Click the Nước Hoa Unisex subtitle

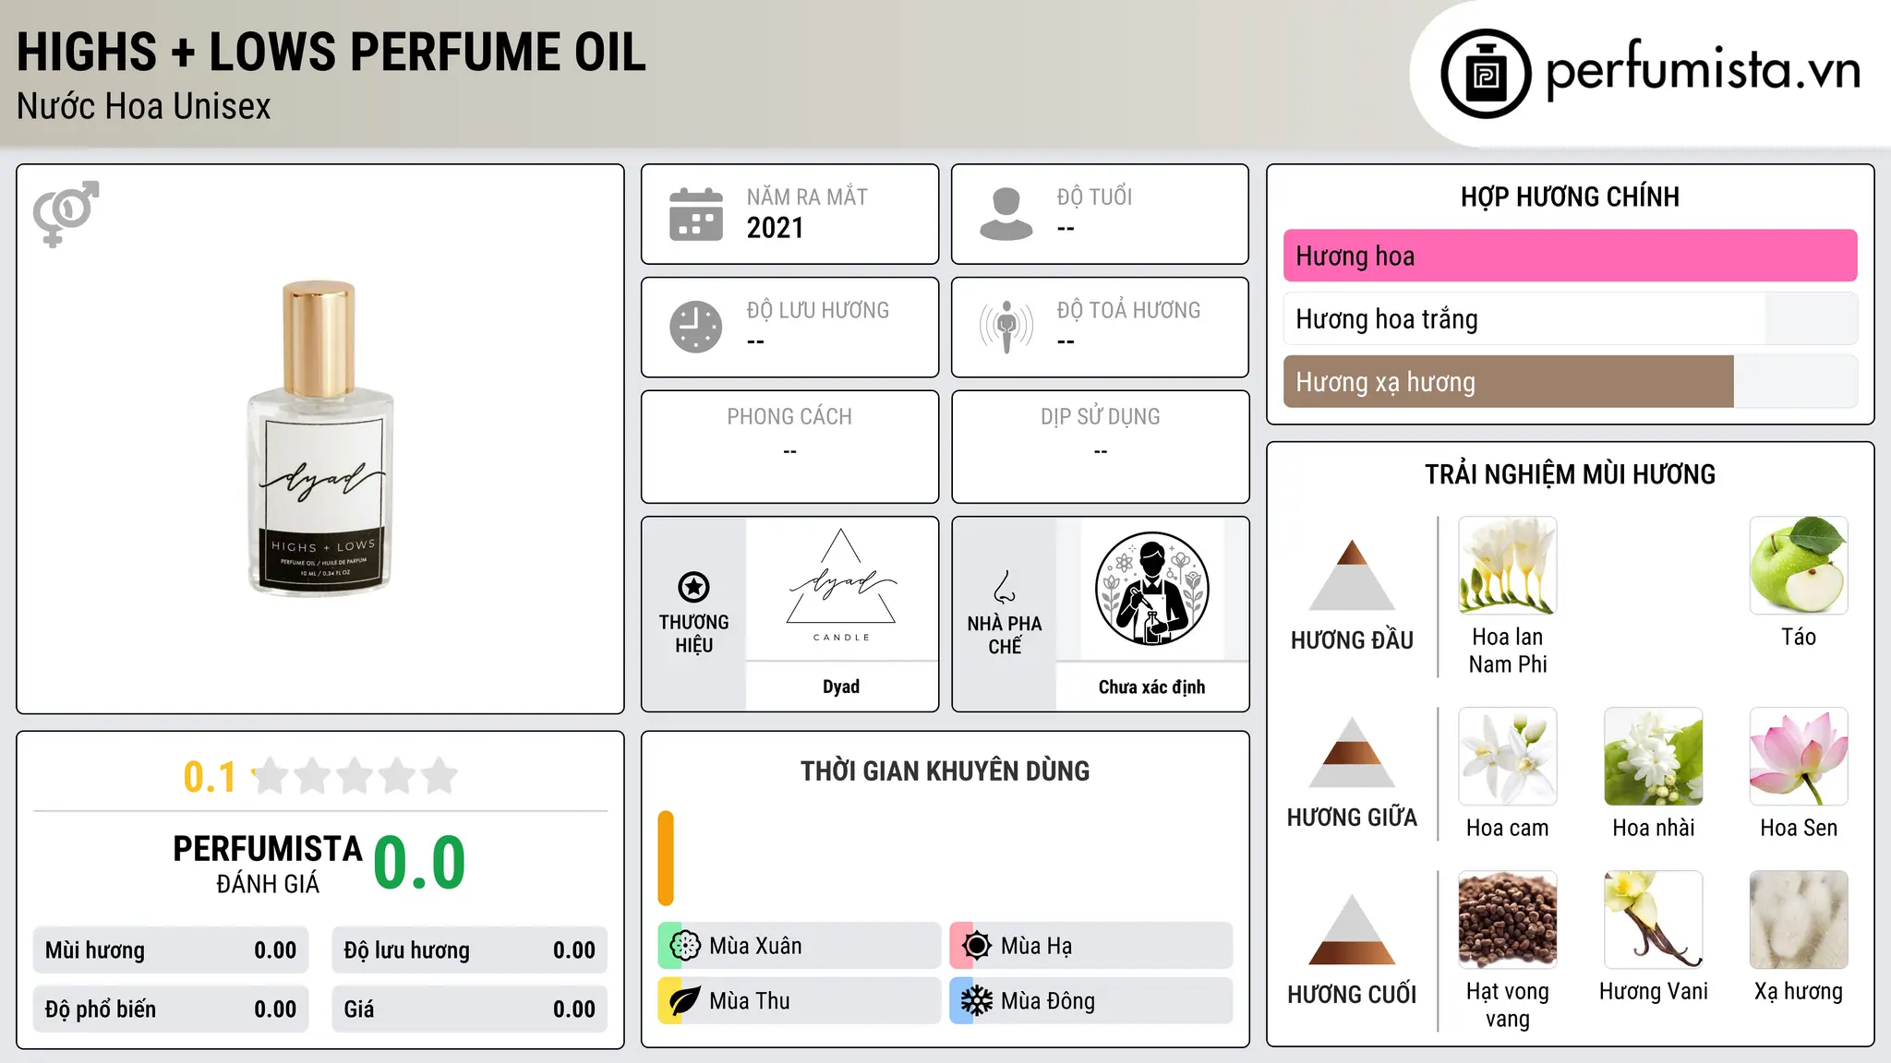pos(144,106)
